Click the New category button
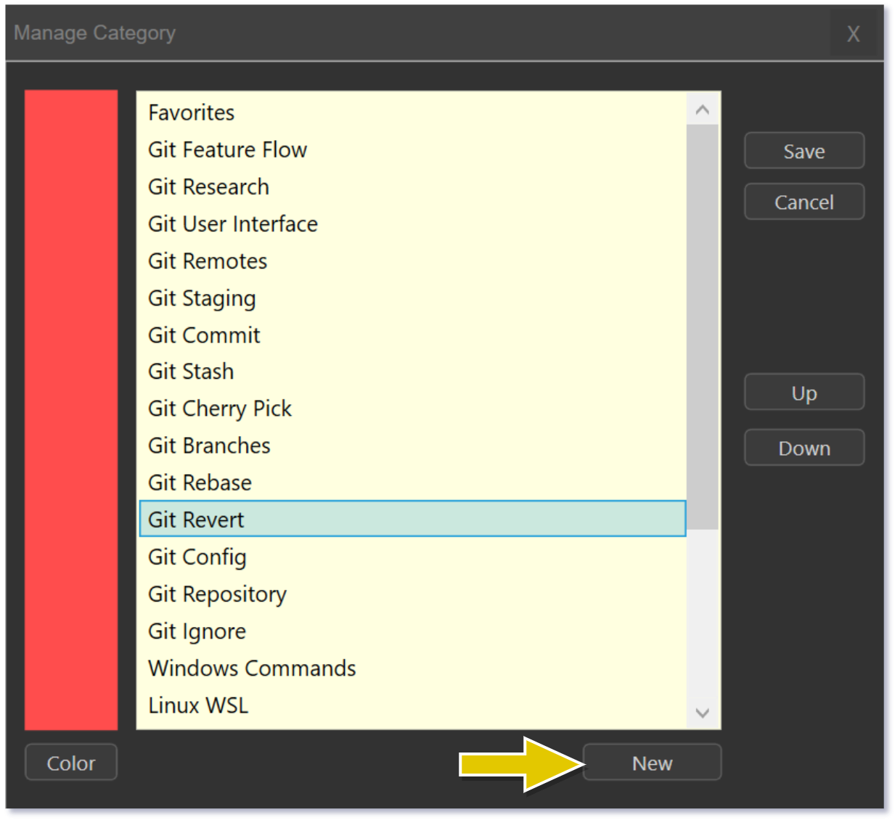The height and width of the screenshot is (820, 895). point(651,763)
